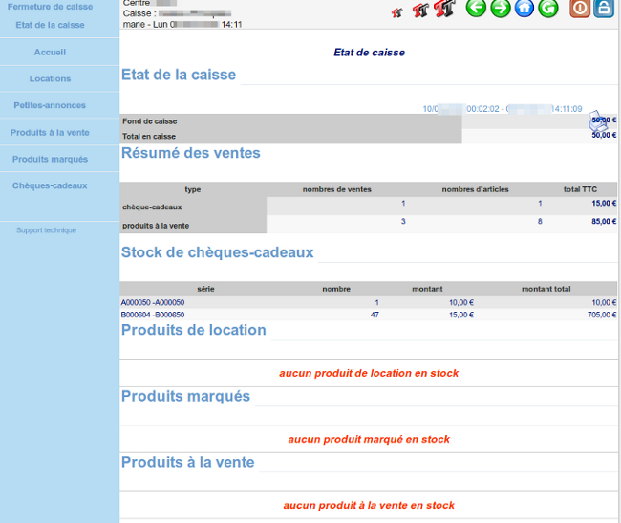
Task: Select Etat de la caisse menu item
Action: 50,25
